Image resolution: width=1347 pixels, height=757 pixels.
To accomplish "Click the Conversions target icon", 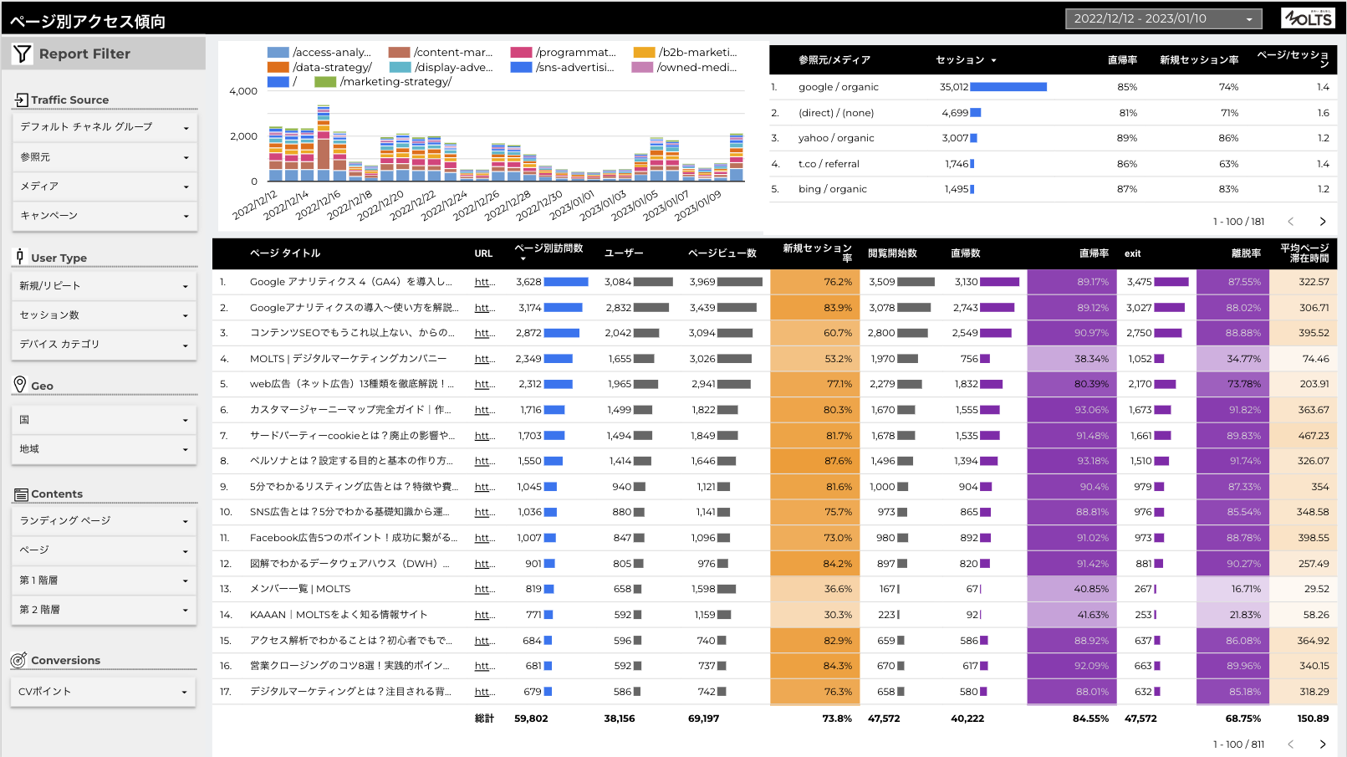I will tap(18, 660).
